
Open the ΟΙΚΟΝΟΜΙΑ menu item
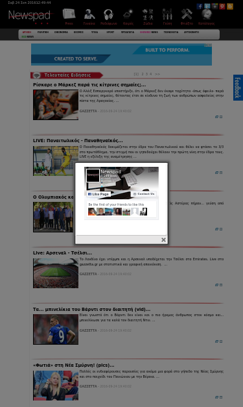tap(61, 32)
